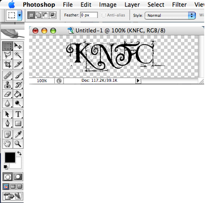Click the feather graphic atop the toolbox
205x203 pixels.
(12, 34)
